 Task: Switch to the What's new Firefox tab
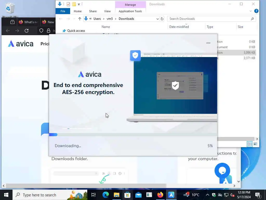(x=28, y=22)
